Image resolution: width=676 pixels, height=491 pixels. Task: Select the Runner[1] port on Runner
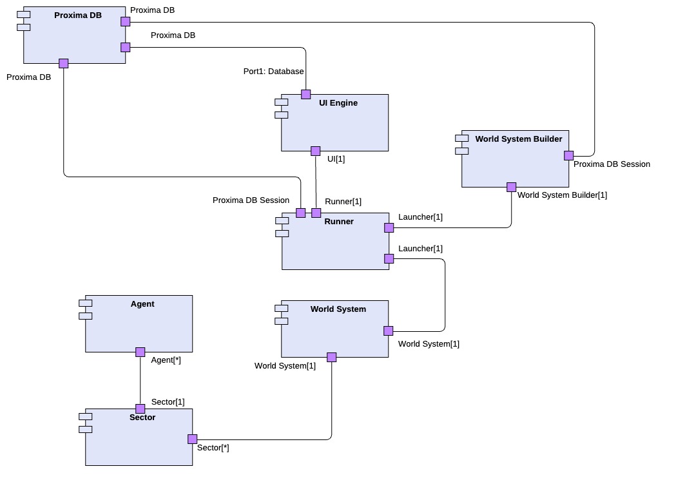[316, 213]
